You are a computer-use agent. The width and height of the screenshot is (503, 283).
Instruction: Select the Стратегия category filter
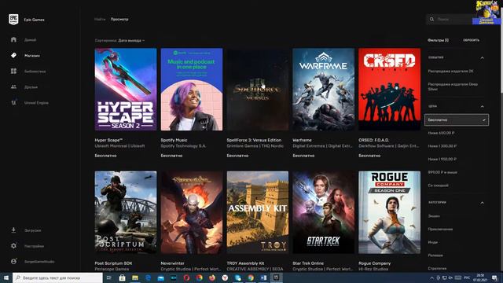437,269
